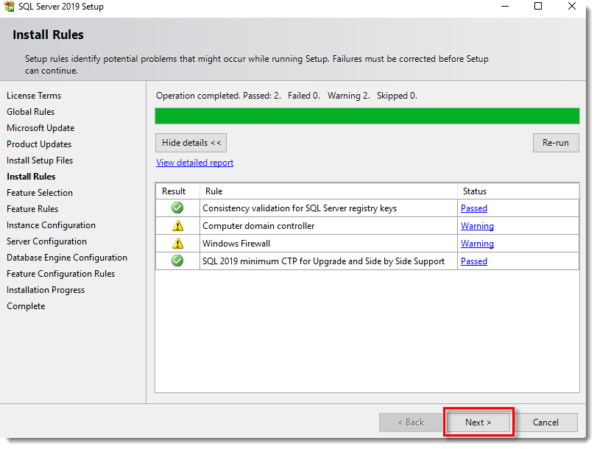Image resolution: width=597 pixels, height=449 pixels.
Task: Select Database Engine Configuration step
Action: [x=67, y=258]
